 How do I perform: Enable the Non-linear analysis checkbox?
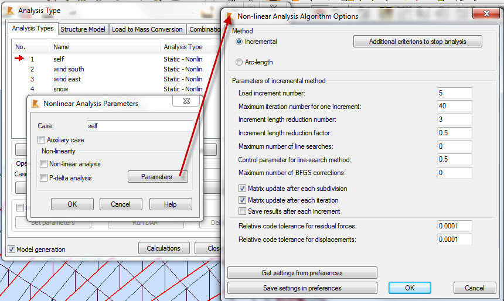(x=43, y=164)
